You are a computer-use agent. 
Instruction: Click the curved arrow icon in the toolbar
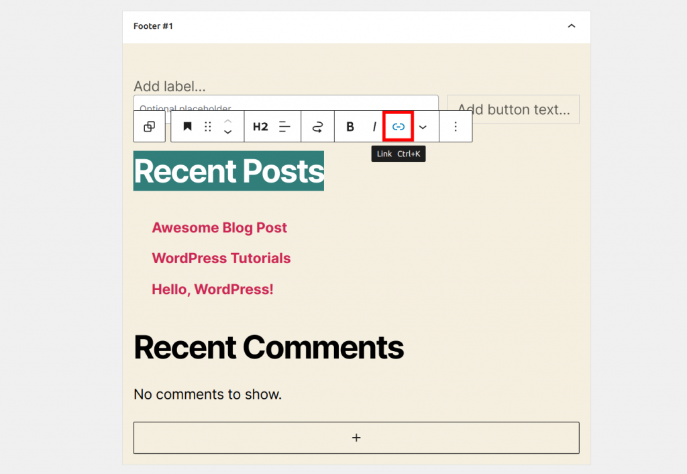pyautogui.click(x=317, y=126)
